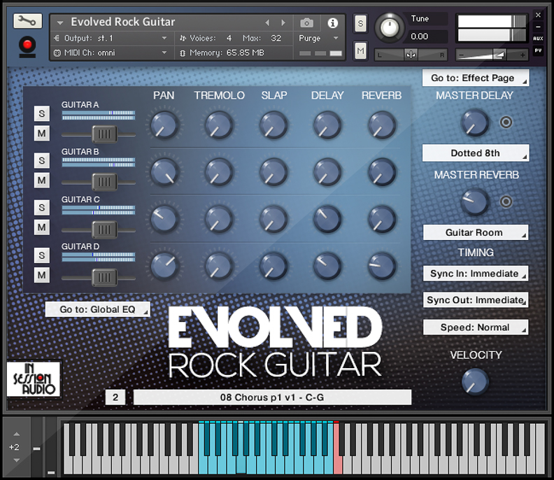Toggle the AUX sends button
Image resolution: width=554 pixels, height=480 pixels.
click(538, 38)
